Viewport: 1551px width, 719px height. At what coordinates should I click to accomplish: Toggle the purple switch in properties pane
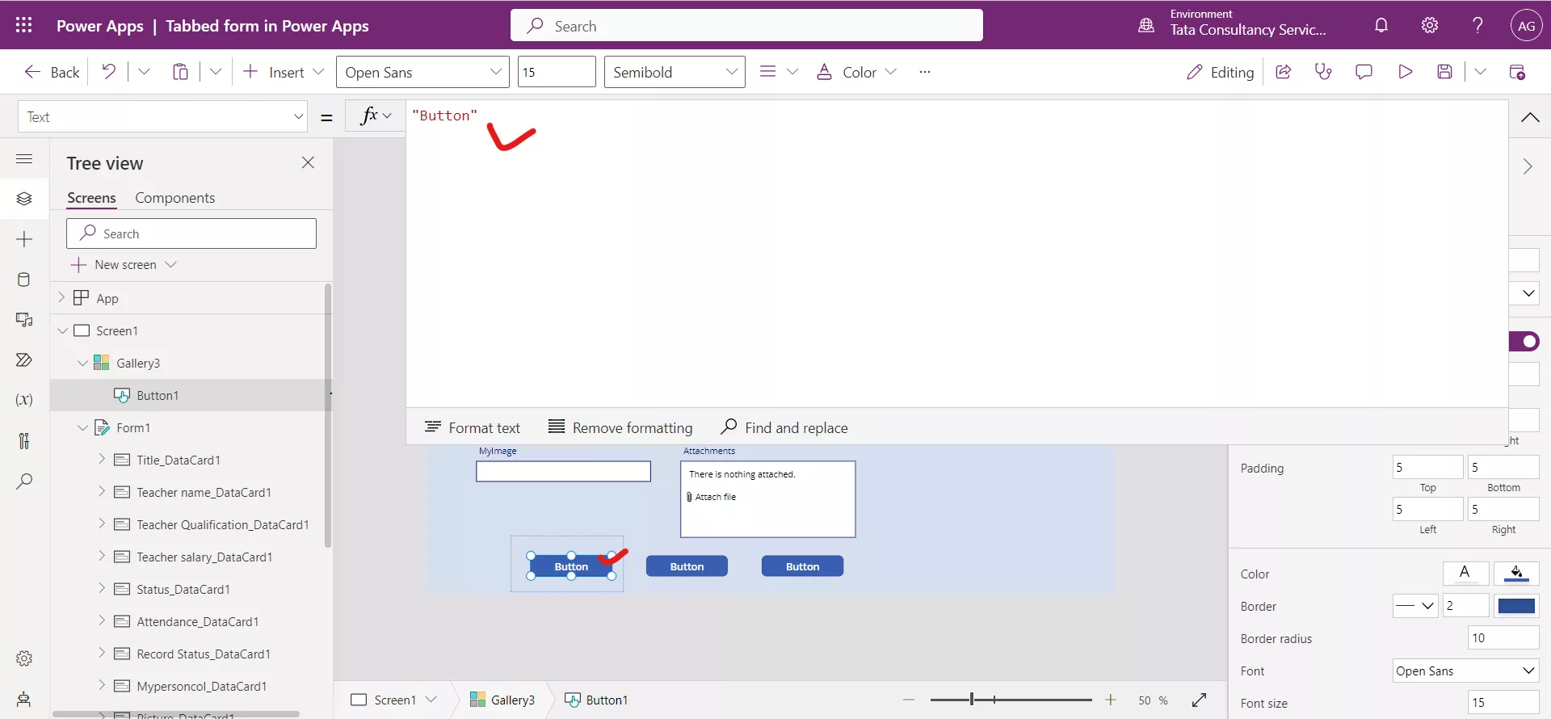click(x=1524, y=342)
